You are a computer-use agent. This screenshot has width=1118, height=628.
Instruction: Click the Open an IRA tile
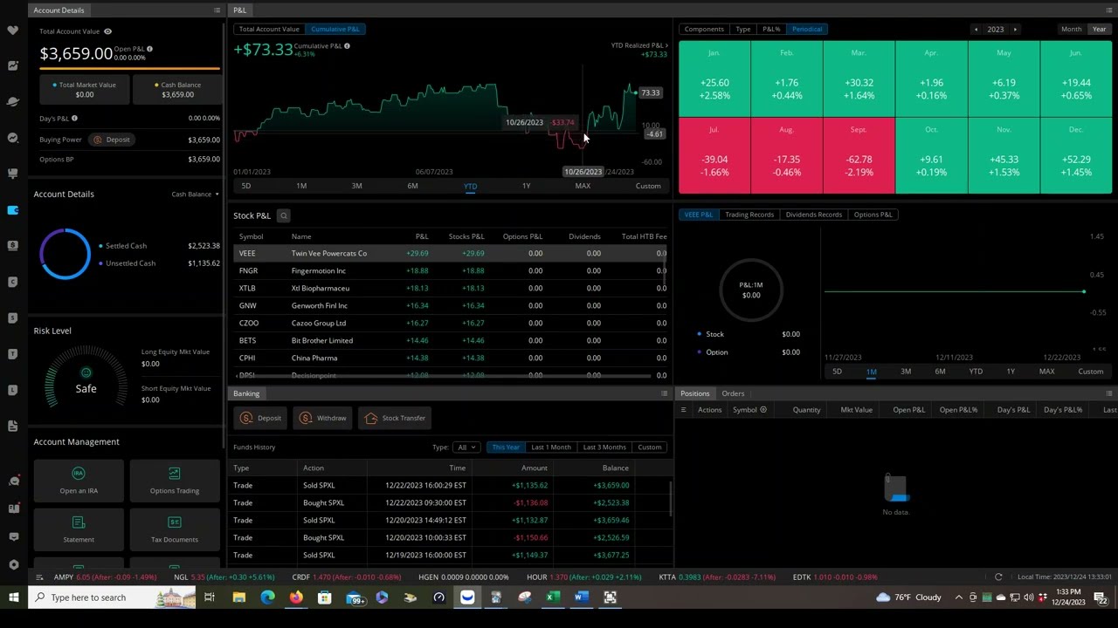79,481
